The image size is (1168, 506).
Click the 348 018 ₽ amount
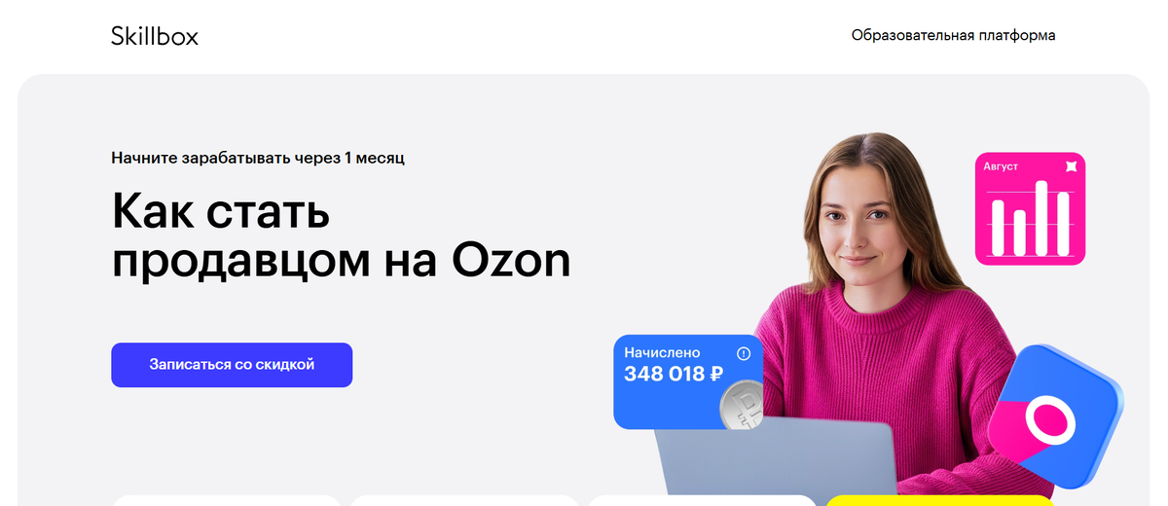click(674, 374)
